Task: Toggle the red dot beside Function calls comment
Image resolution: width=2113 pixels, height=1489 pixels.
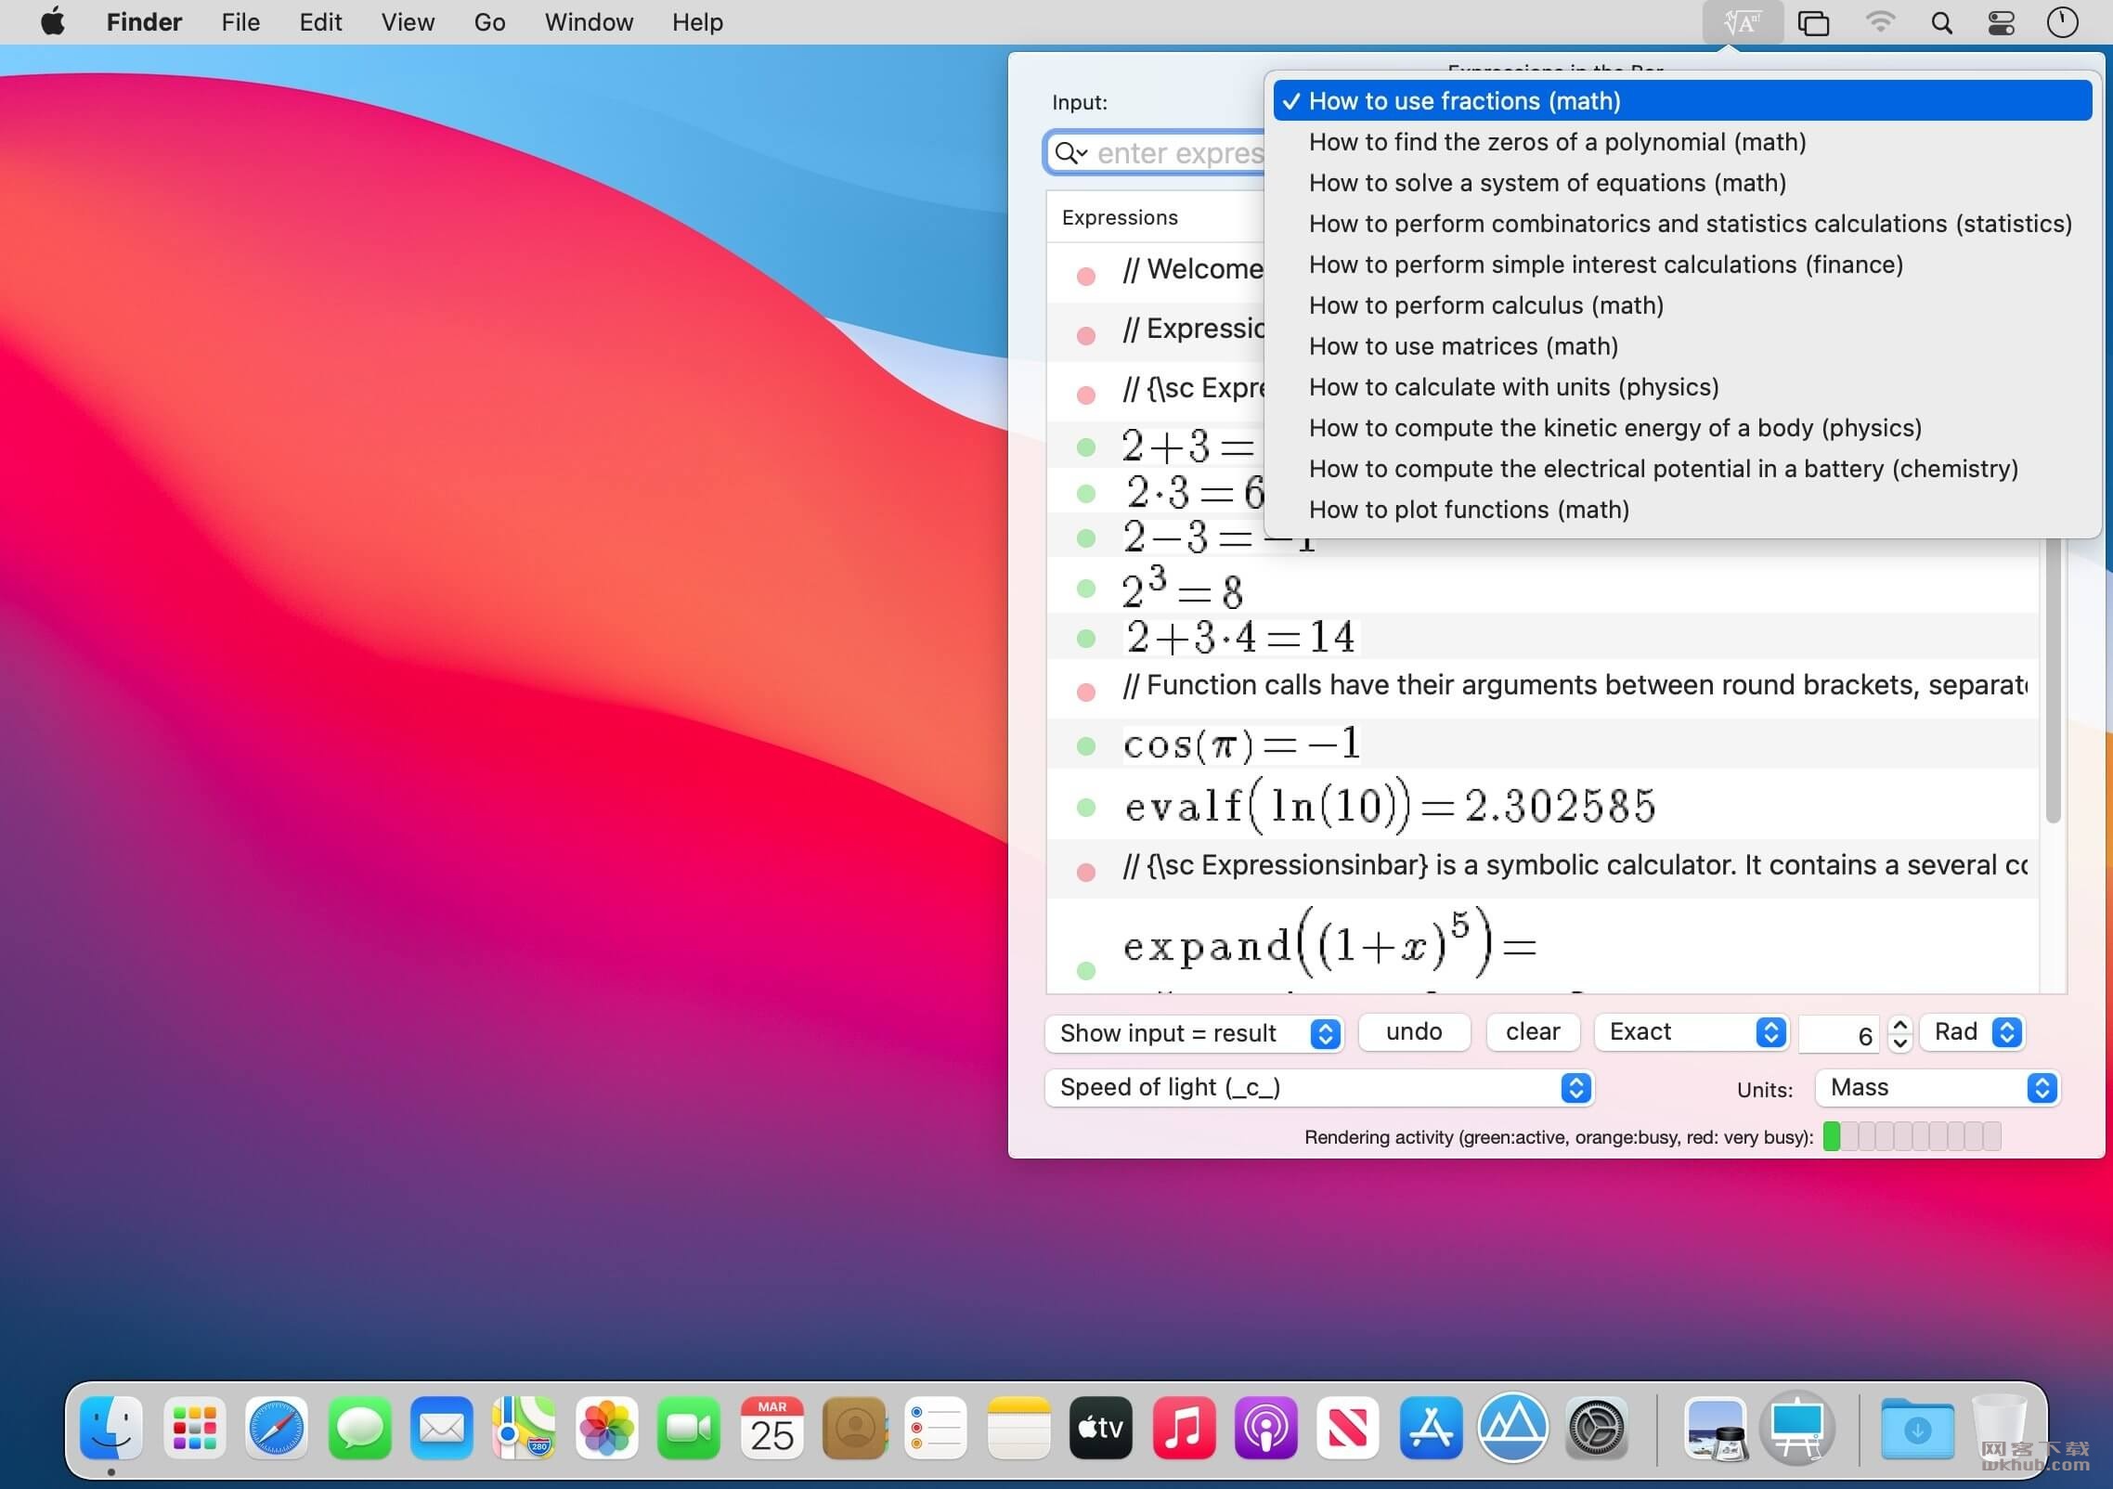Action: coord(1085,692)
